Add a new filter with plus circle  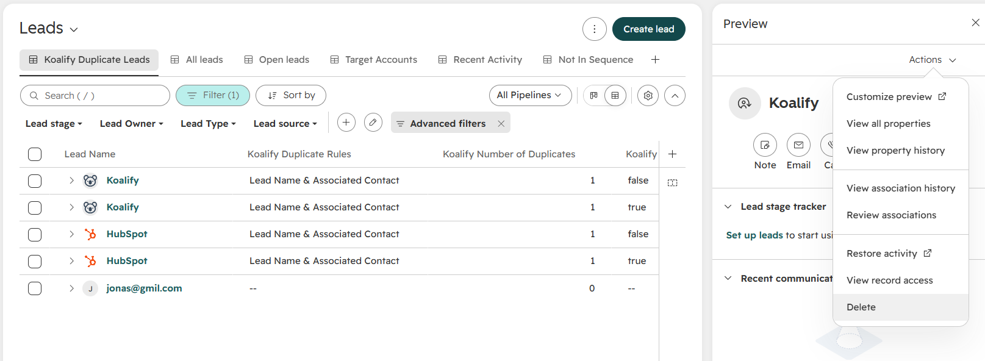coord(346,123)
